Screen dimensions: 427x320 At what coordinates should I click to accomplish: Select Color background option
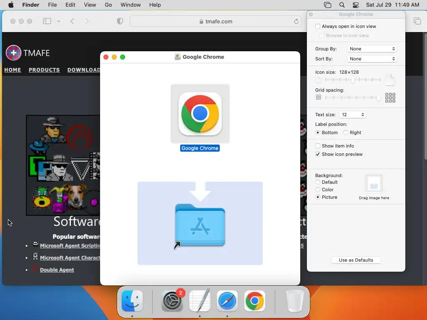click(x=317, y=190)
